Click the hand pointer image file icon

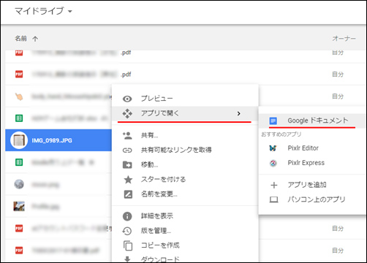[x=19, y=96]
